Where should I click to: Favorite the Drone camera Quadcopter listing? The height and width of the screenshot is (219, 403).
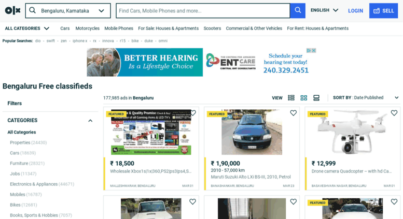(x=394, y=113)
